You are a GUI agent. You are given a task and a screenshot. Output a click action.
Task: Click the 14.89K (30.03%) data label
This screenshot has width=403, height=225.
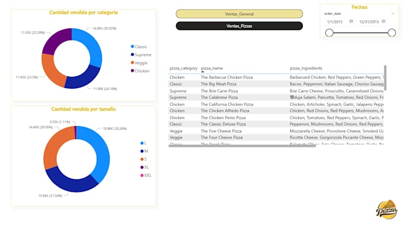104,28
